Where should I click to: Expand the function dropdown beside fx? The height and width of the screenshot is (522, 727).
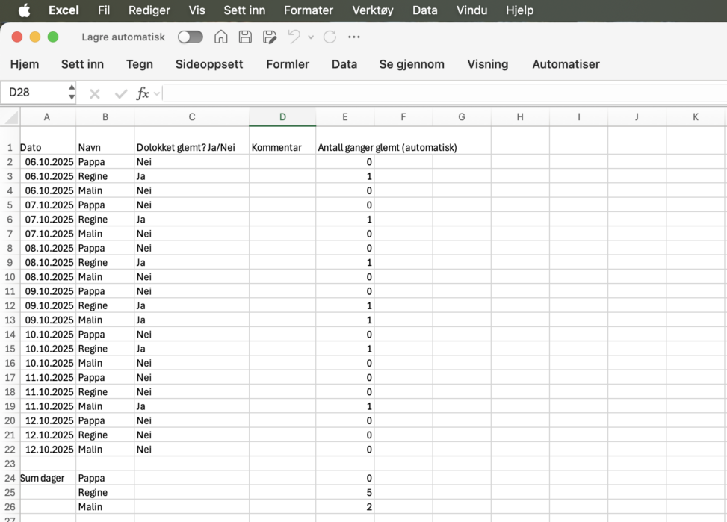[157, 94]
